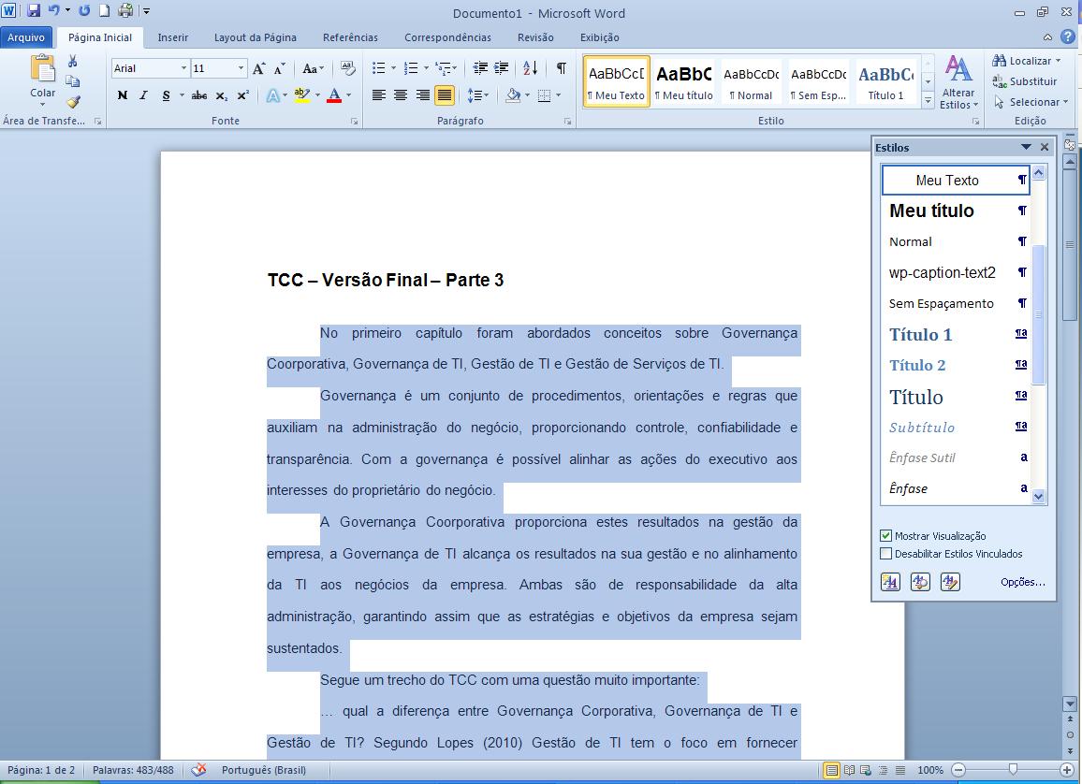1082x784 pixels.
Task: Open the Arquivo menu
Action: (27, 36)
